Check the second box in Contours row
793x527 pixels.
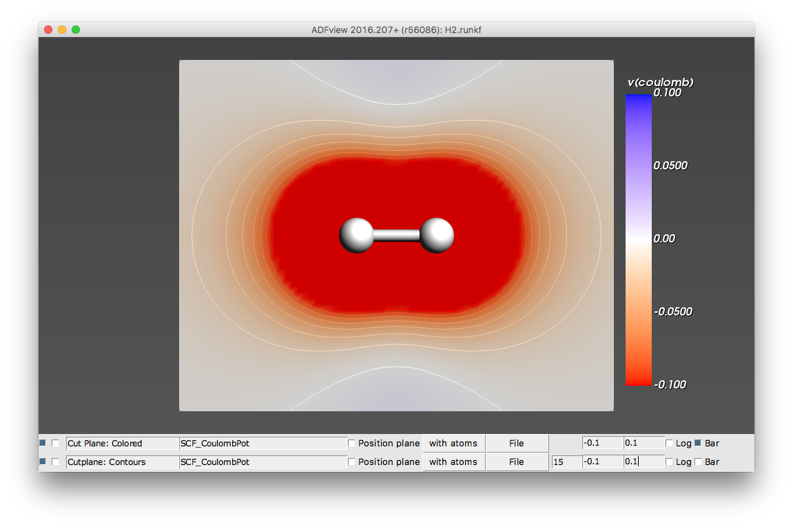click(55, 462)
